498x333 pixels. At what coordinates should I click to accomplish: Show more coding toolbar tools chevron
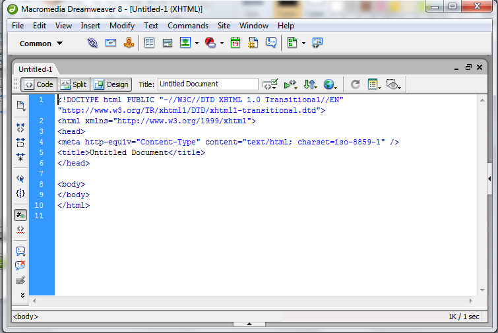click(22, 295)
